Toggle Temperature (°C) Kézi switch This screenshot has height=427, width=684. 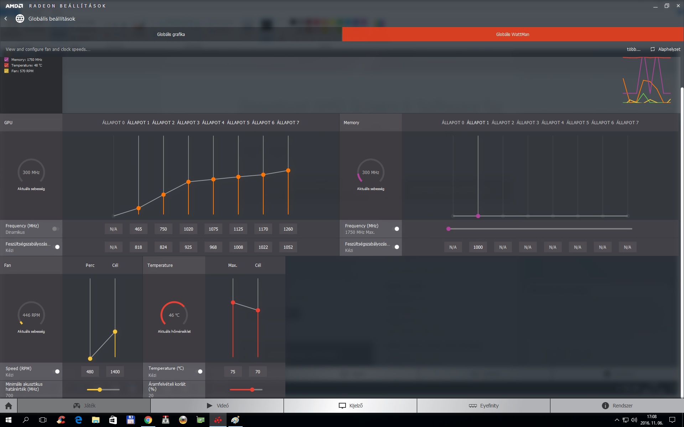click(199, 371)
